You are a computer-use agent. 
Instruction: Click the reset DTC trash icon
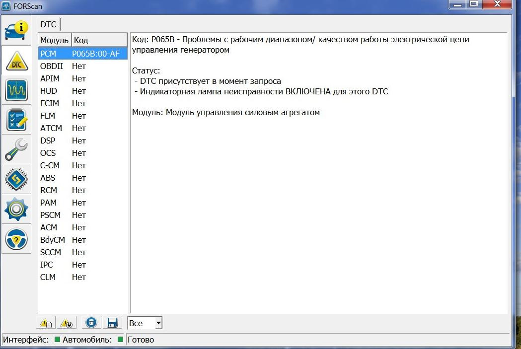pos(91,323)
